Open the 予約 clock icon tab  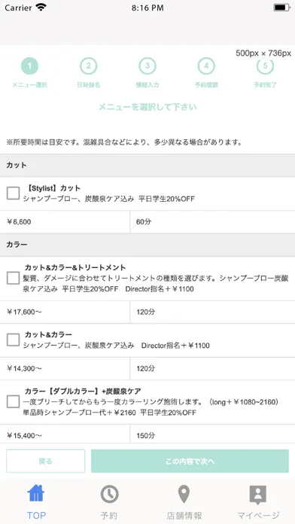110,494
